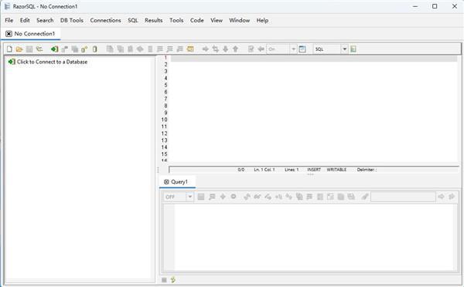Open the Tools menu
The image size is (464, 287).
click(x=176, y=20)
